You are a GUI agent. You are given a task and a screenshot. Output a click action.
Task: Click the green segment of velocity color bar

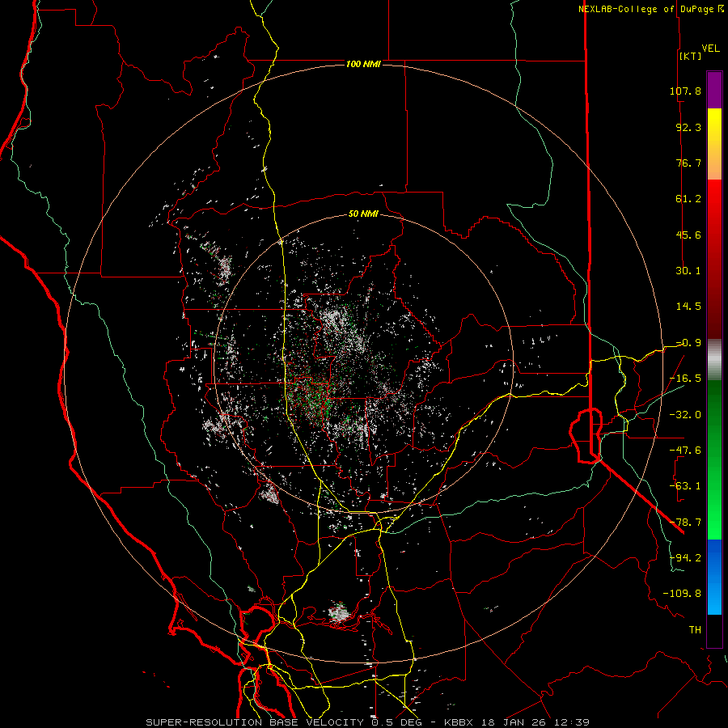click(714, 459)
